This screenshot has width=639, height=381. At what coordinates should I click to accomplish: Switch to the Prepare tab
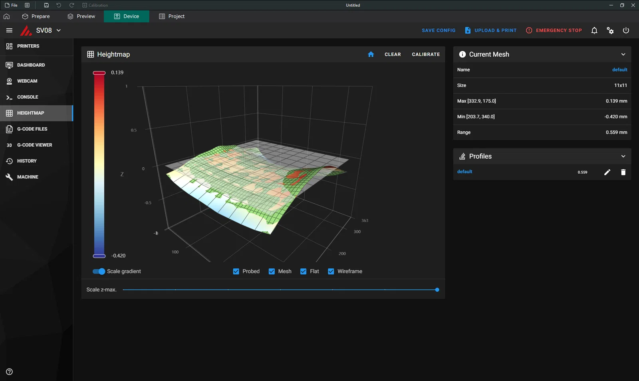pyautogui.click(x=36, y=16)
